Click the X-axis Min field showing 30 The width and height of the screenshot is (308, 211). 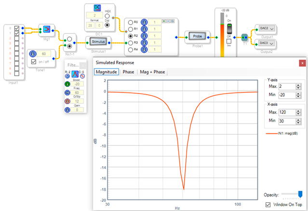pos(287,121)
